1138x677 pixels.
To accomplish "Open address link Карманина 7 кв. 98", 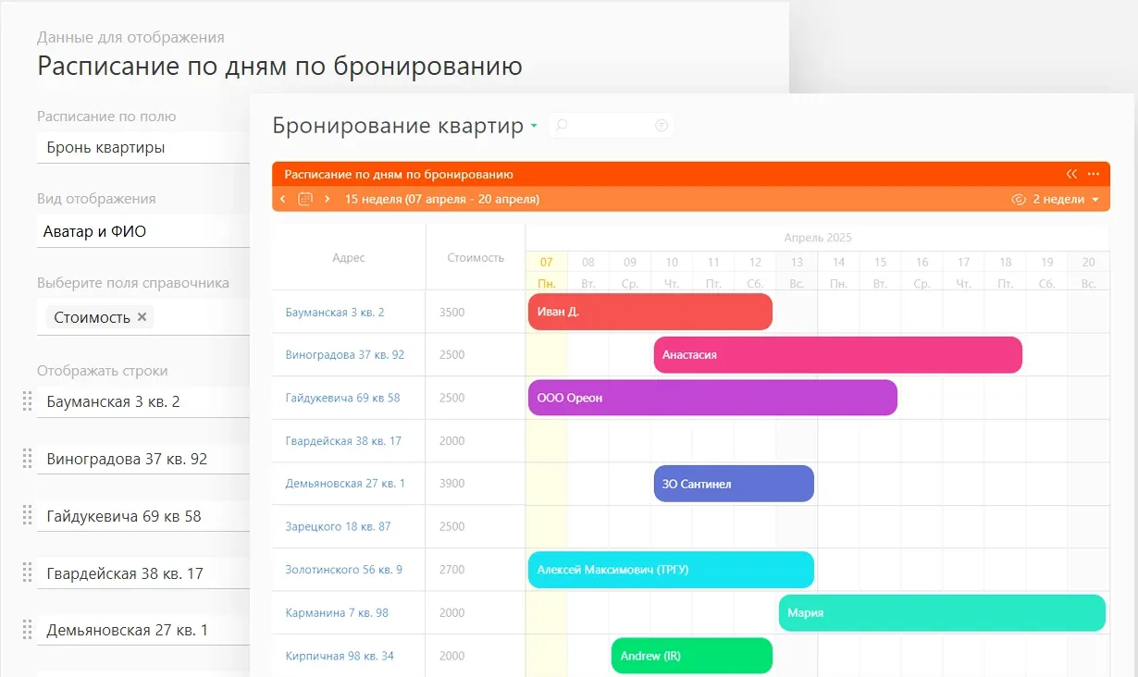I will click(x=337, y=613).
